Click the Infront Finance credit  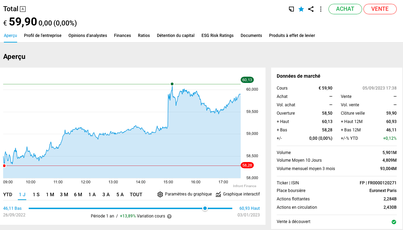pyautogui.click(x=245, y=186)
